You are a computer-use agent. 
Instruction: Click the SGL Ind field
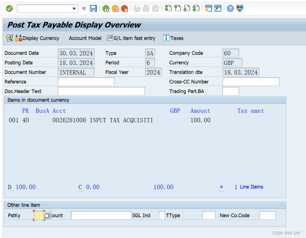pos(162,215)
